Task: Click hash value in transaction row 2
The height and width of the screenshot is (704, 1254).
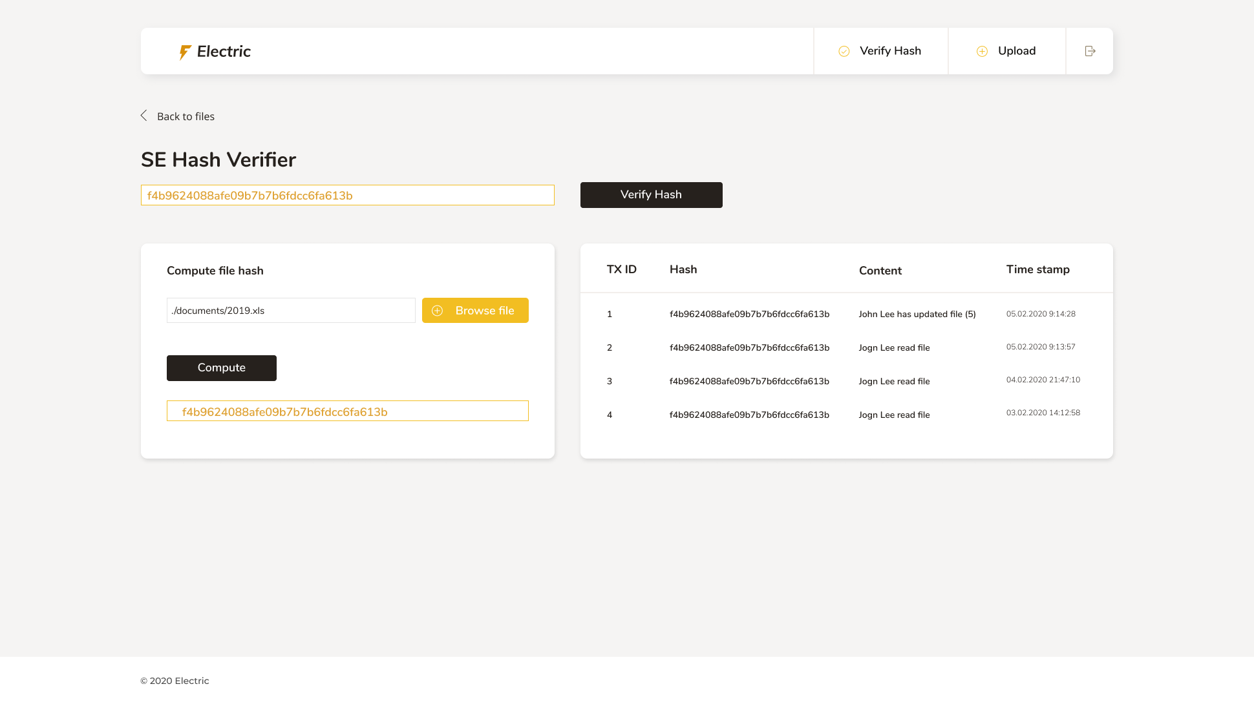Action: click(749, 347)
